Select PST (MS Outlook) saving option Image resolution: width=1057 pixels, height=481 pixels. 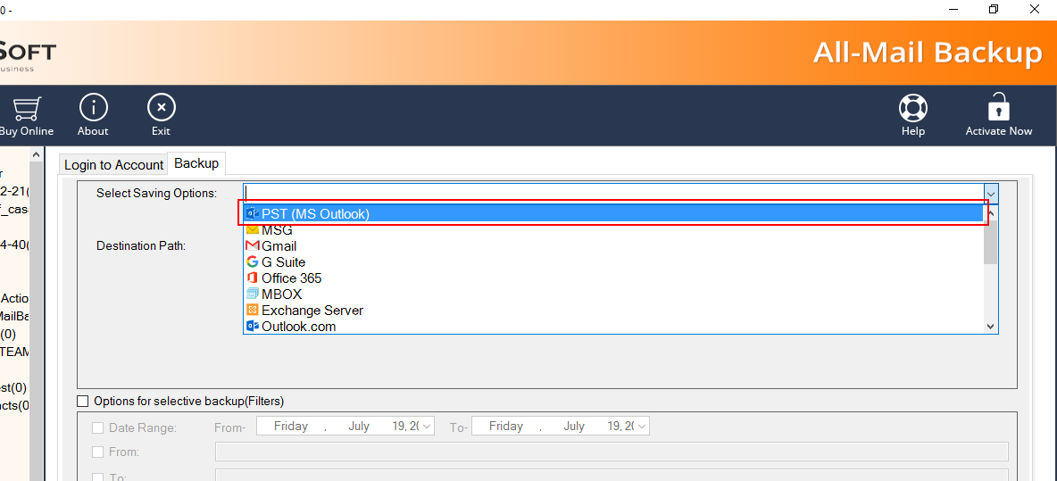(x=315, y=214)
